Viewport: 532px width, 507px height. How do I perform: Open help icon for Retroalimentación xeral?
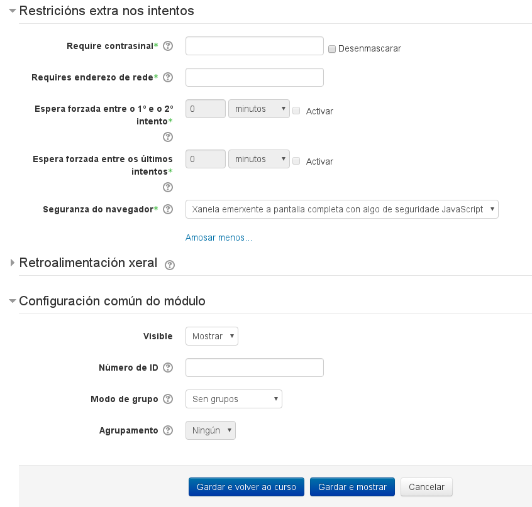click(x=169, y=265)
